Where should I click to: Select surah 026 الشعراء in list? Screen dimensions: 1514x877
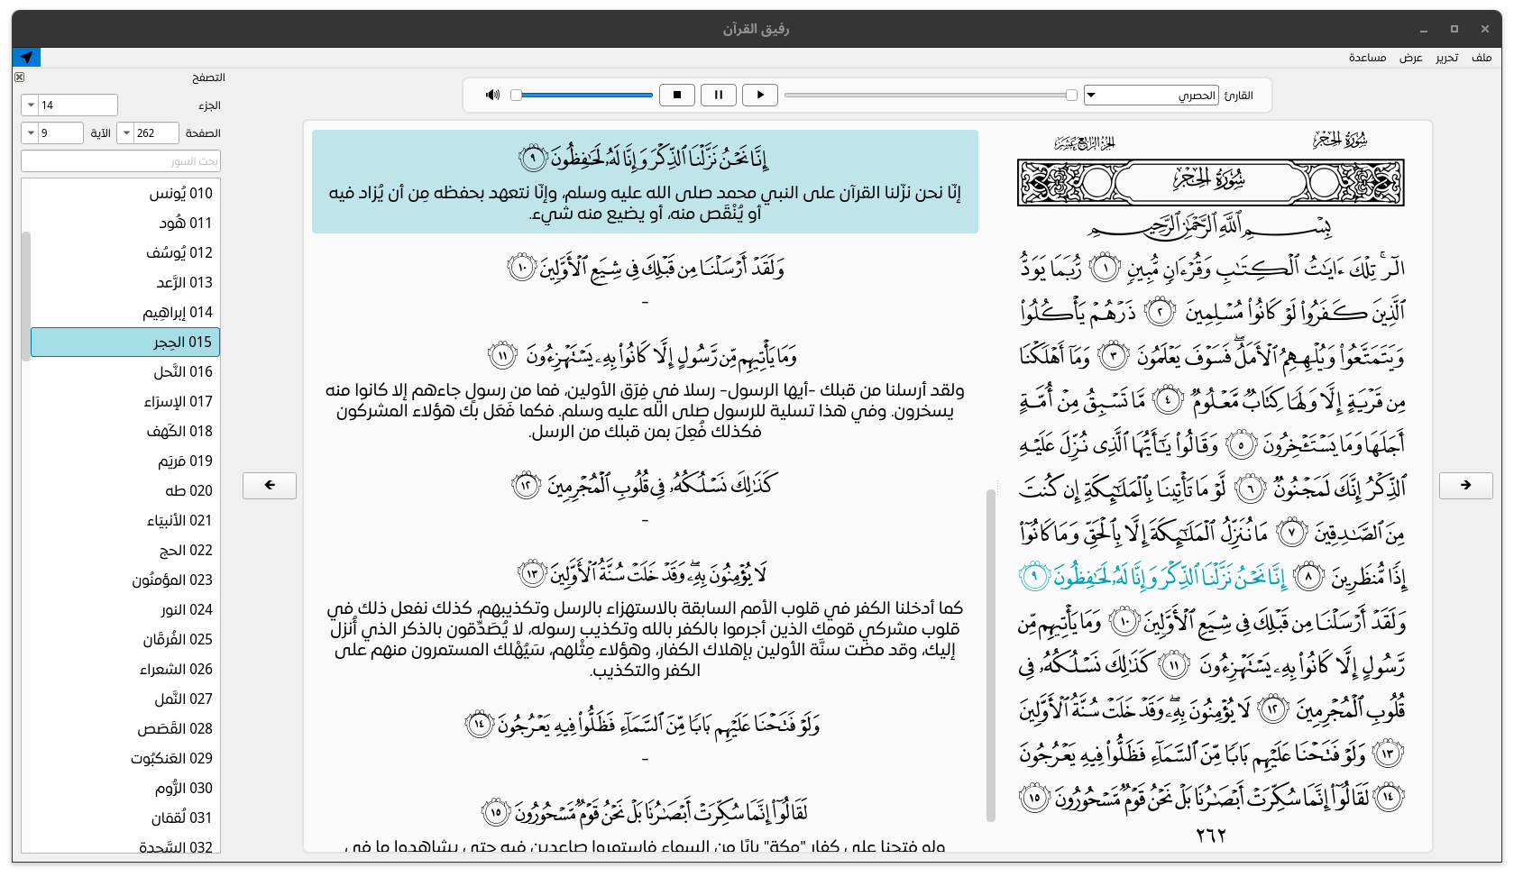coord(125,669)
